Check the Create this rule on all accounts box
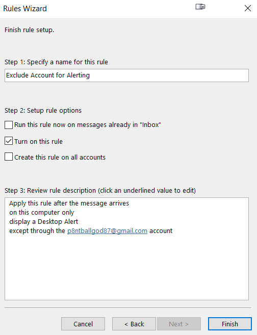 [9, 157]
